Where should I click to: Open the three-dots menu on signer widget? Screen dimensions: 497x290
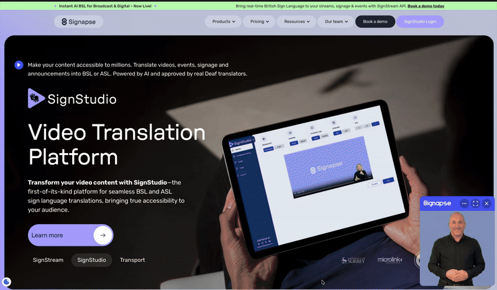click(463, 203)
